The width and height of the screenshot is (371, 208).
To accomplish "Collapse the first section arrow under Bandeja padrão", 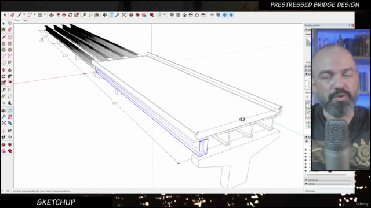I will [x=307, y=29].
